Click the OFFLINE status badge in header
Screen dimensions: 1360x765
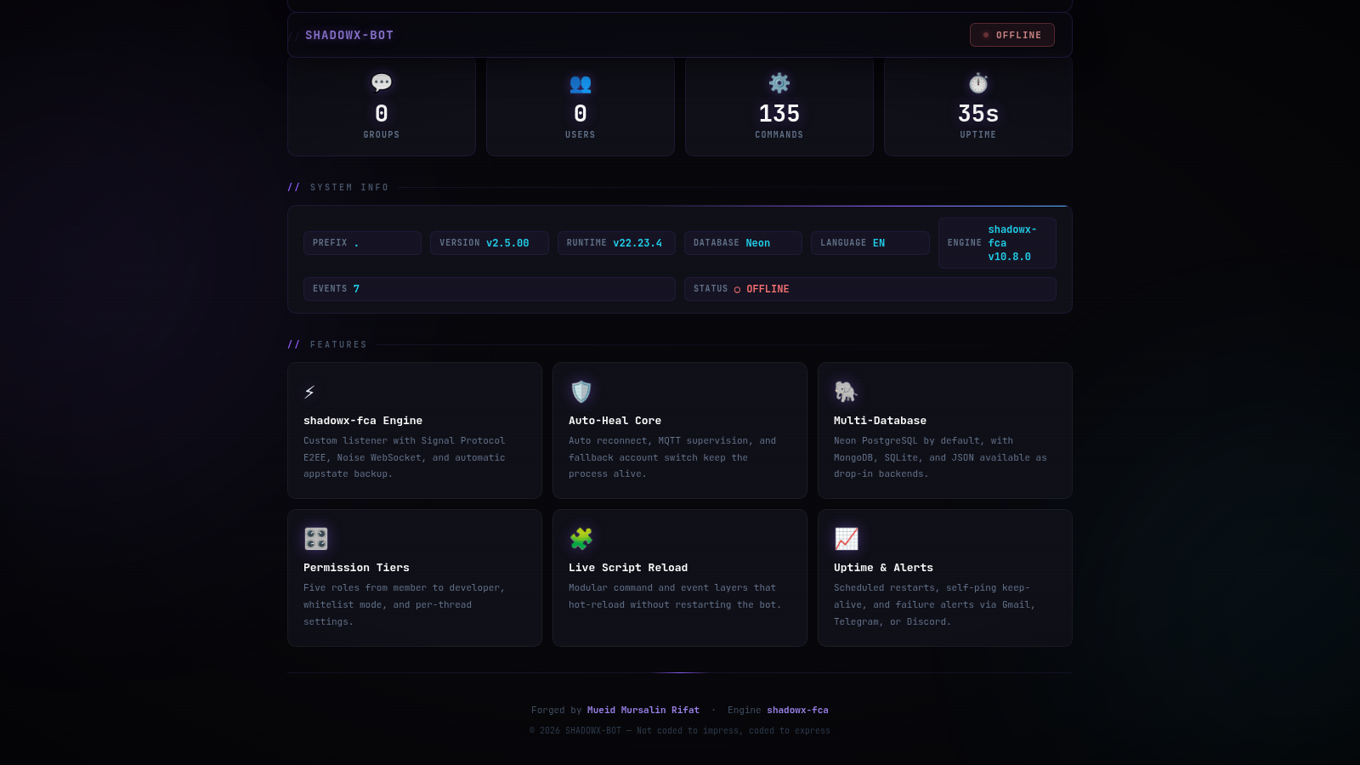pyautogui.click(x=1012, y=35)
